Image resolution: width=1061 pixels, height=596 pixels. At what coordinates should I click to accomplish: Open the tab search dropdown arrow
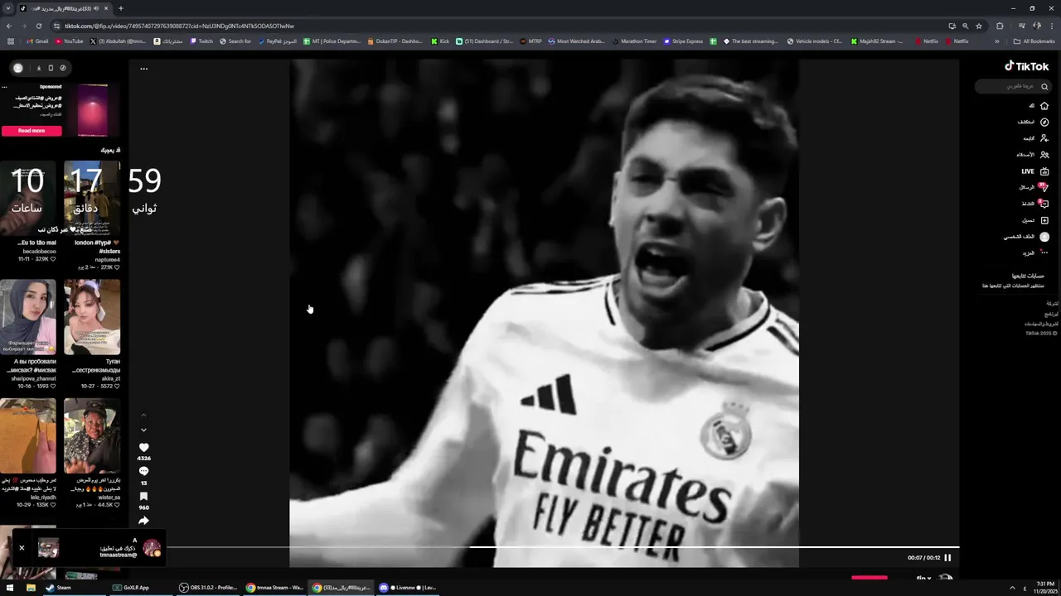[x=8, y=8]
